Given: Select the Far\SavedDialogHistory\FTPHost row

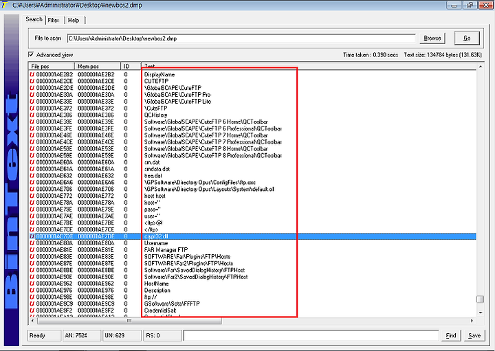Looking at the screenshot, I should tap(252, 270).
